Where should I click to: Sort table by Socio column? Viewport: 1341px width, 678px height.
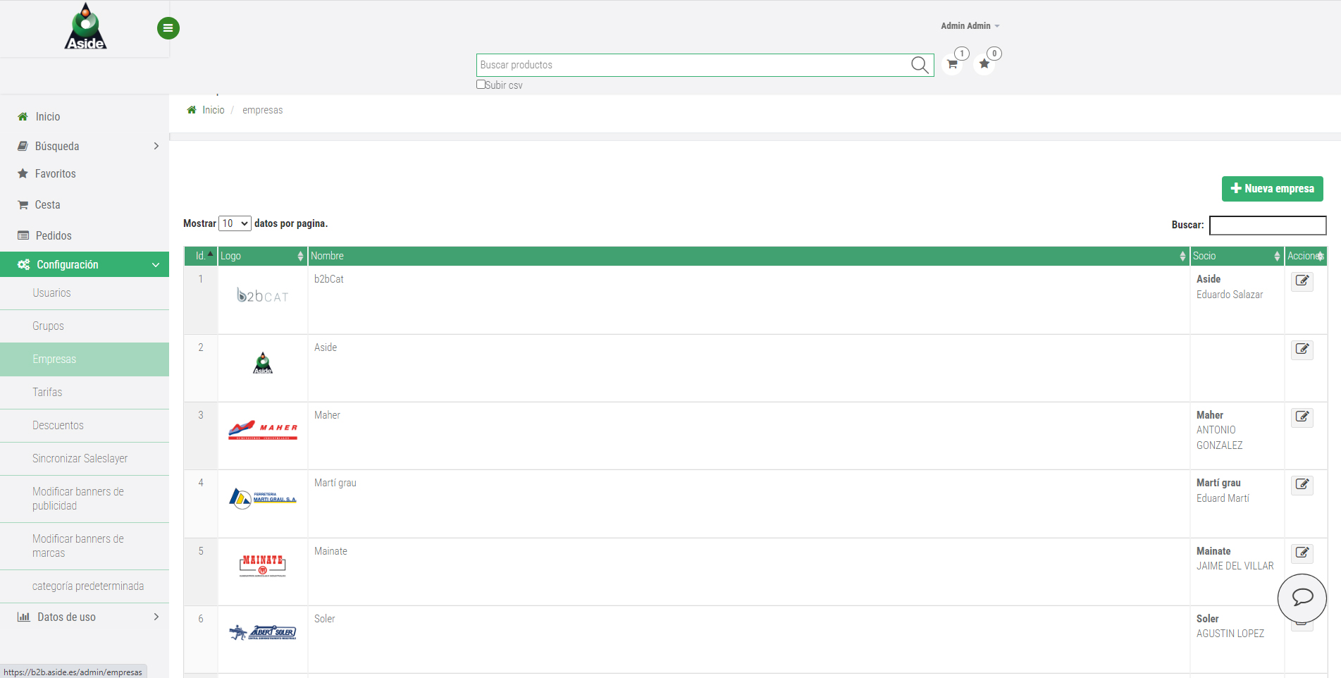1236,256
